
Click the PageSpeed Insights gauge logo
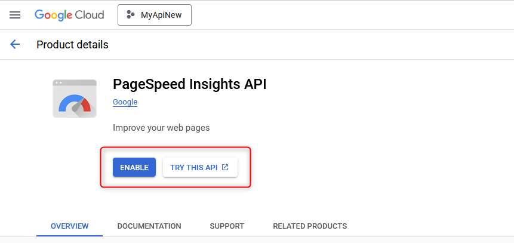coord(75,99)
